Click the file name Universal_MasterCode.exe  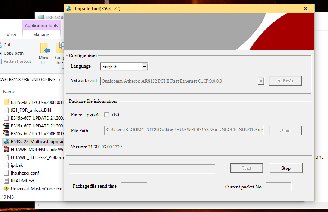click(x=36, y=189)
